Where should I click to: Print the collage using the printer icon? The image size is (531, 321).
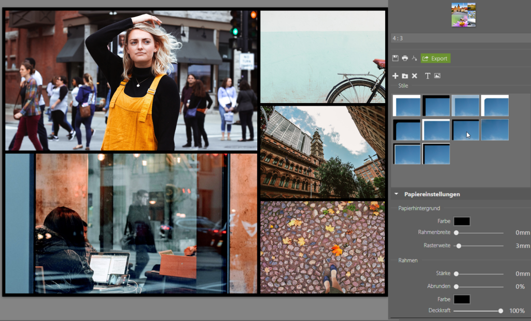(x=404, y=58)
